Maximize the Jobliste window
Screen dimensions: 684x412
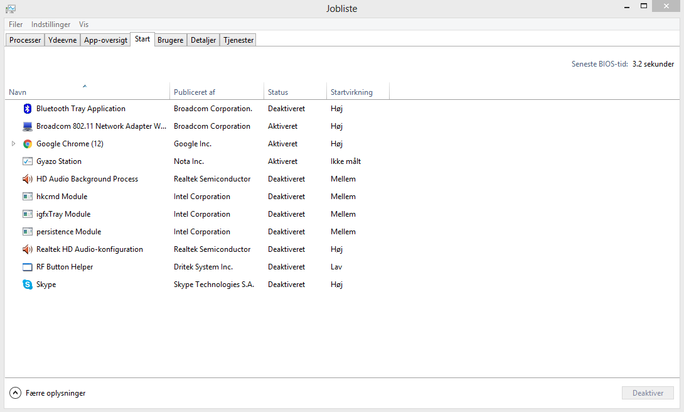(x=643, y=6)
